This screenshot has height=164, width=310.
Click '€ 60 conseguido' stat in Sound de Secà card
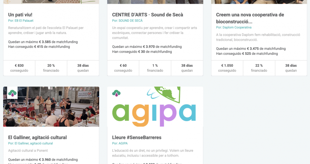coord(123,68)
